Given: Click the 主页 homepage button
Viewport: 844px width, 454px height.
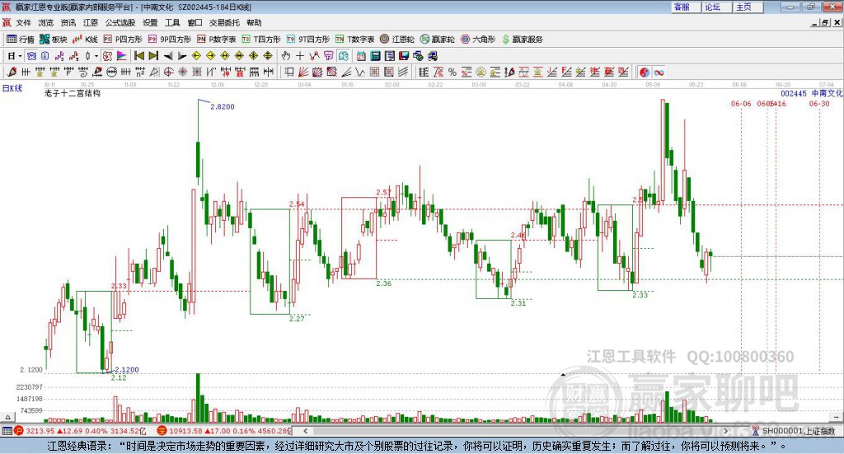Looking at the screenshot, I should pos(748,7).
